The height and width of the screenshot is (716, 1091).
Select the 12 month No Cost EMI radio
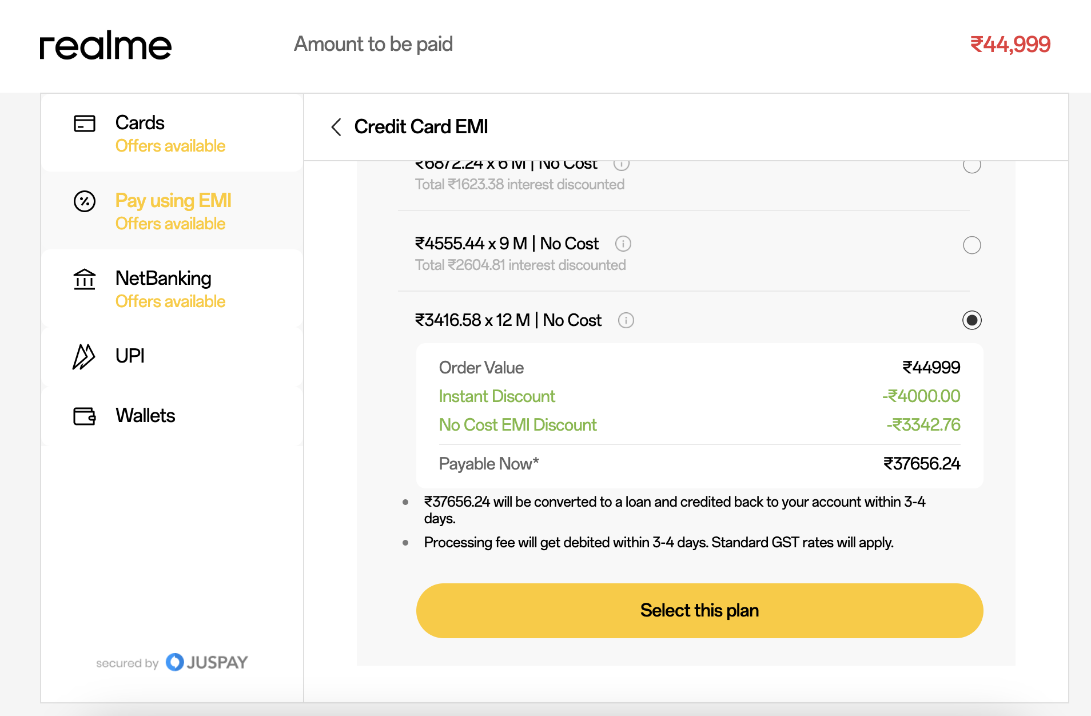971,320
